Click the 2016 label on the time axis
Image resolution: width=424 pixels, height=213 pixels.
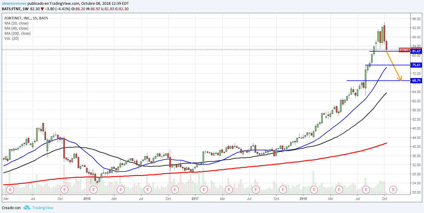coord(87,198)
